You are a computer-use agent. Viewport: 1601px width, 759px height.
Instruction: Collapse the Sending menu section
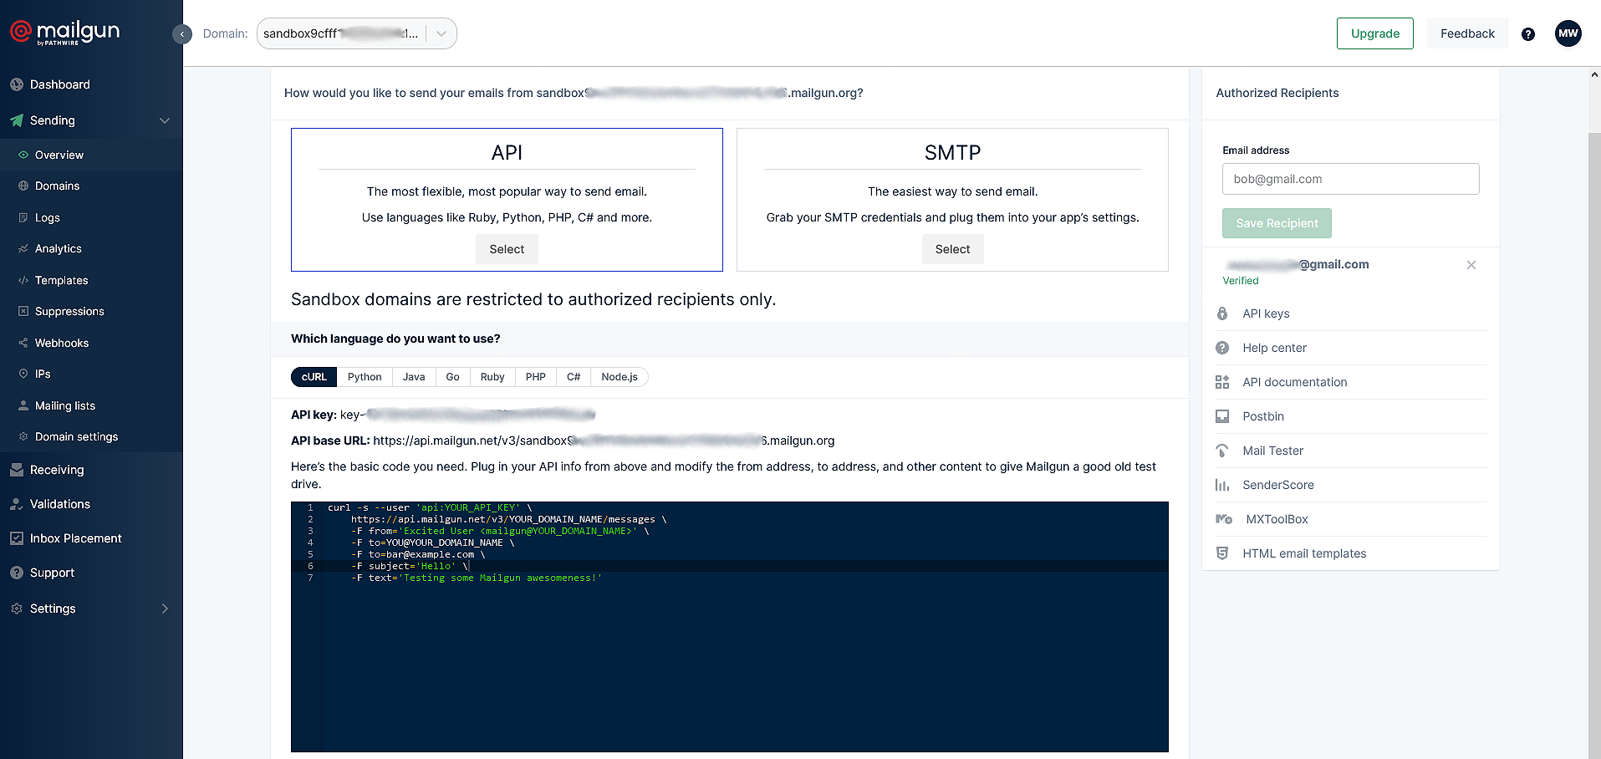164,120
